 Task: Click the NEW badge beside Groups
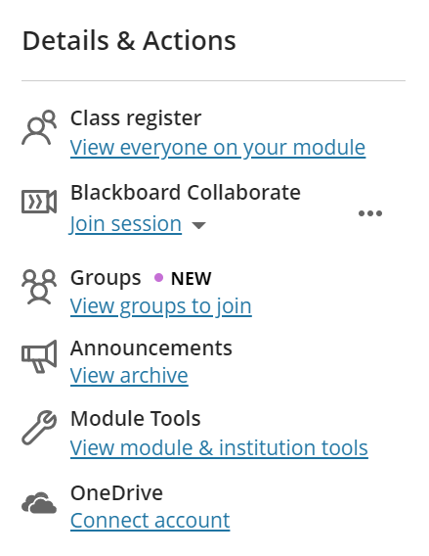[192, 278]
